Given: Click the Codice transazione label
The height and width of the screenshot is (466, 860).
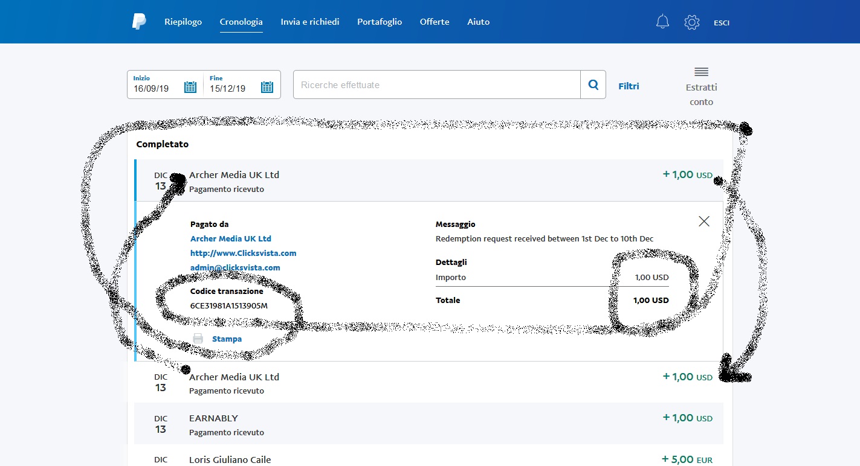Looking at the screenshot, I should [x=227, y=291].
